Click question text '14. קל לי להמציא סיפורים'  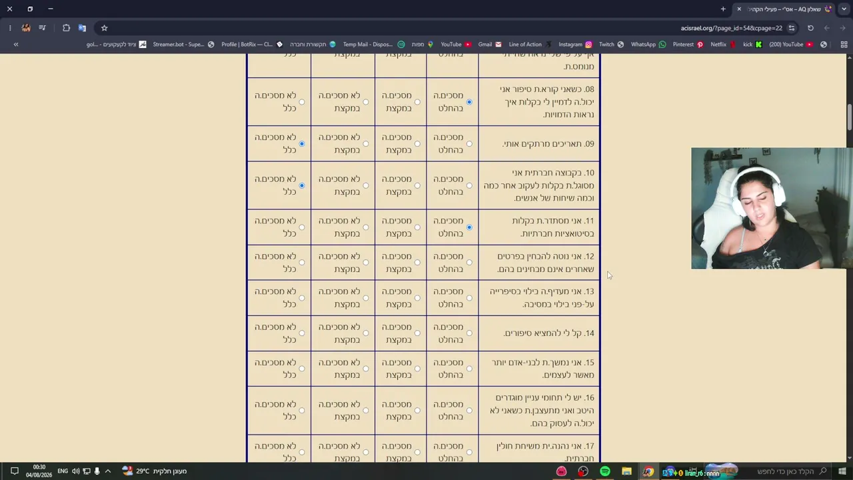549,333
